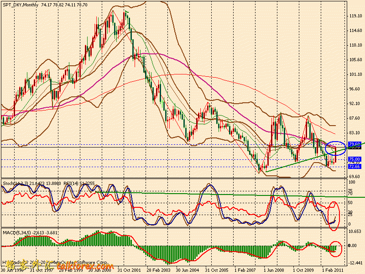Screen dimensions: 365x274
Task: Select the 114.60 price axis label
Action: pyautogui.click(x=355, y=31)
